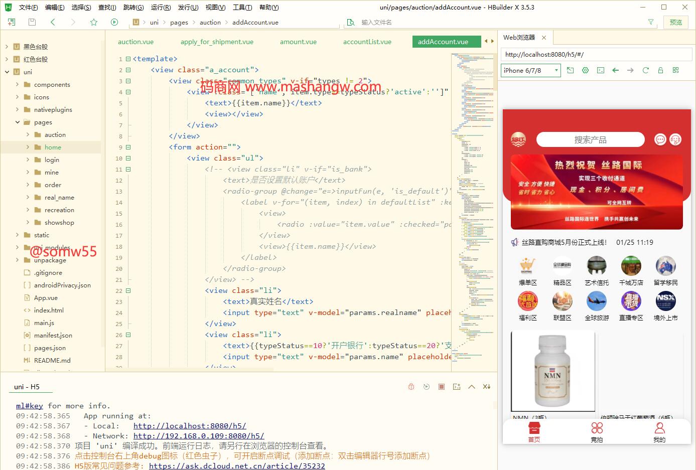The image size is (696, 470).
Task: Click the Run play icon in top toolbar
Action: pos(114,22)
